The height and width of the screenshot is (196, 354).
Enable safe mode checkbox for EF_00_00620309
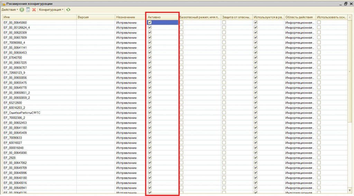tap(181, 32)
